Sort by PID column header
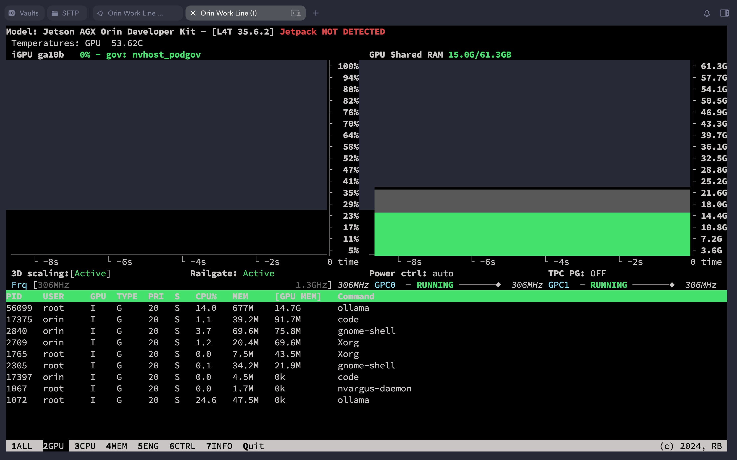This screenshot has width=737, height=460. [x=14, y=296]
